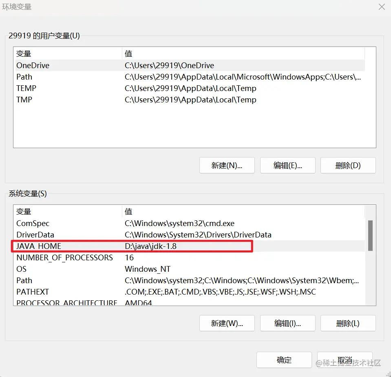Click 编辑(E)... for user variables
This screenshot has height=377, width=391.
tap(287, 165)
